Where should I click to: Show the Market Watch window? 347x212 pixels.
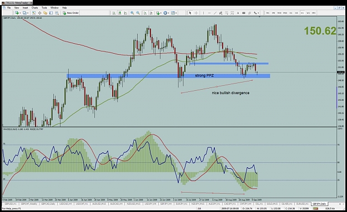pos(34,13)
